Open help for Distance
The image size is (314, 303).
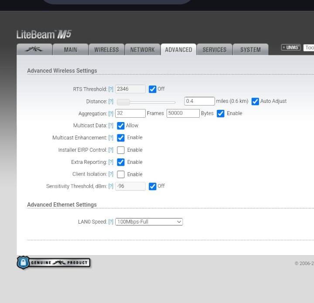[x=111, y=102]
